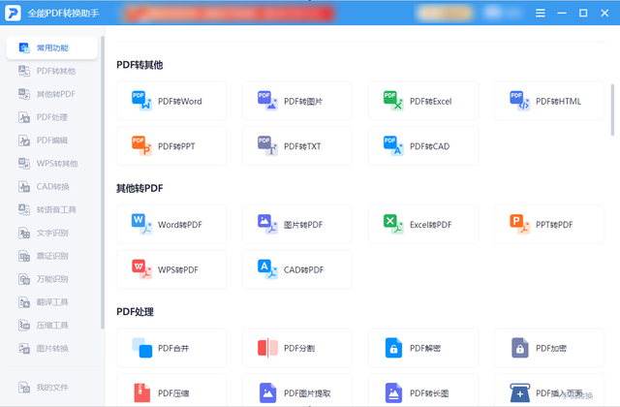
Task: Go to 转语音工具 in the sidebar
Action: pos(51,209)
